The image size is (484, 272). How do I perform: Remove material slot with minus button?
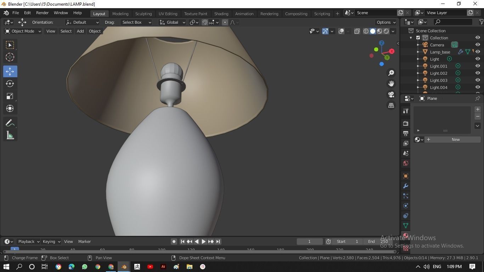(x=478, y=117)
